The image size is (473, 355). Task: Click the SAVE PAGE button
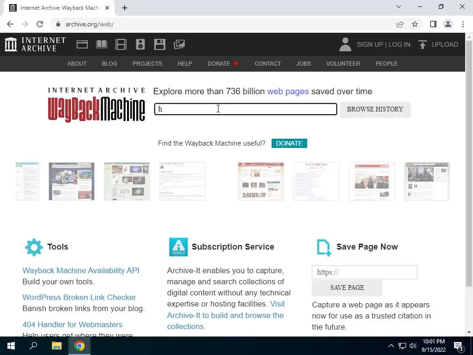[x=347, y=288]
